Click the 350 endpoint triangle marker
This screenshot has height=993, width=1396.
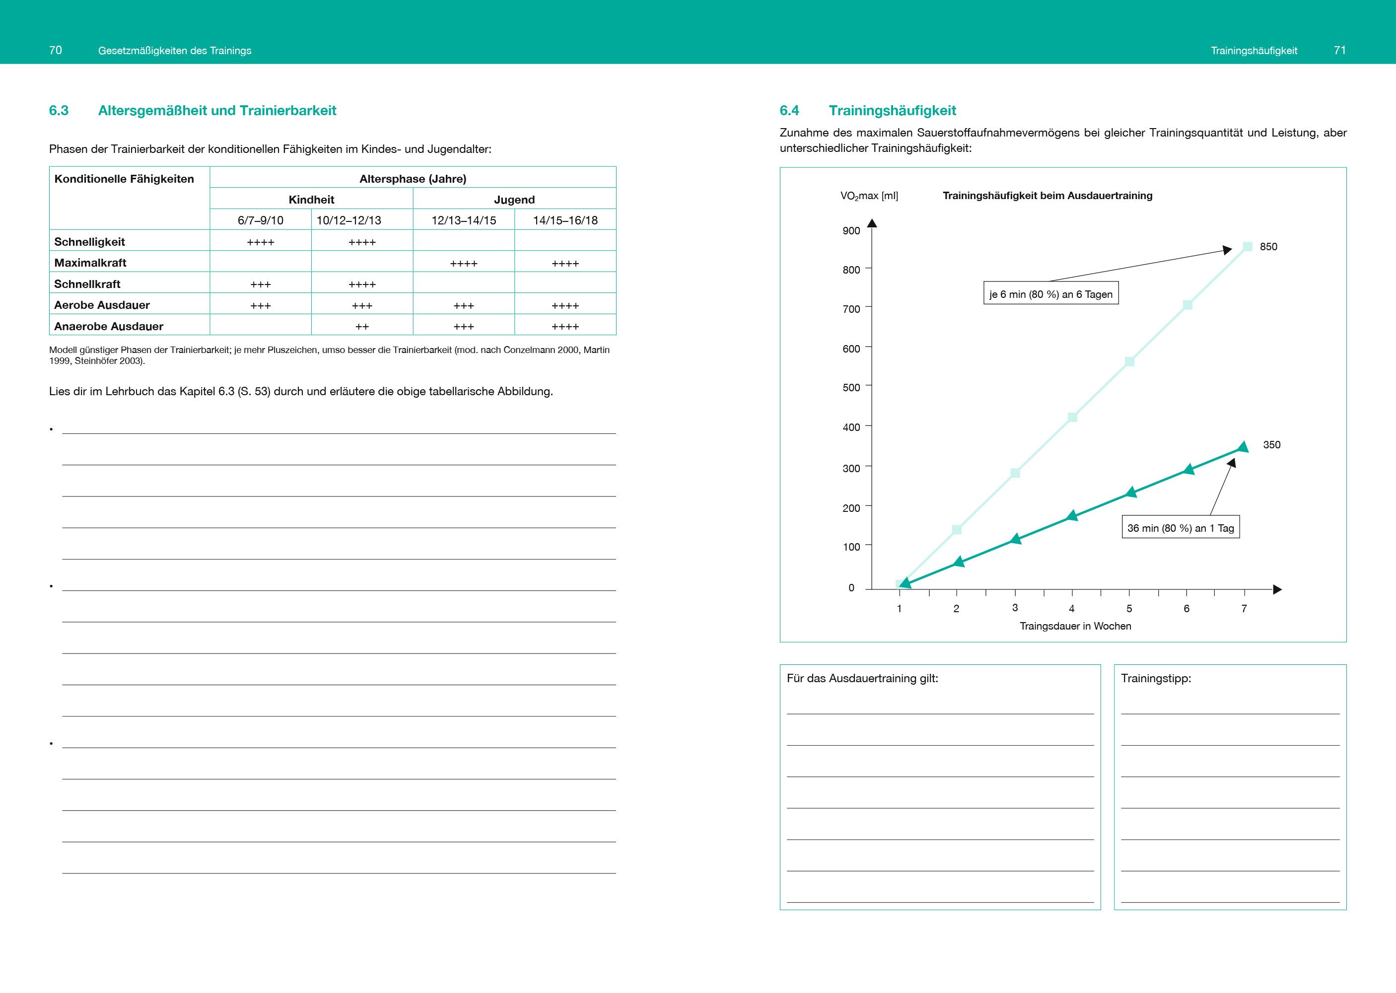(x=1243, y=447)
